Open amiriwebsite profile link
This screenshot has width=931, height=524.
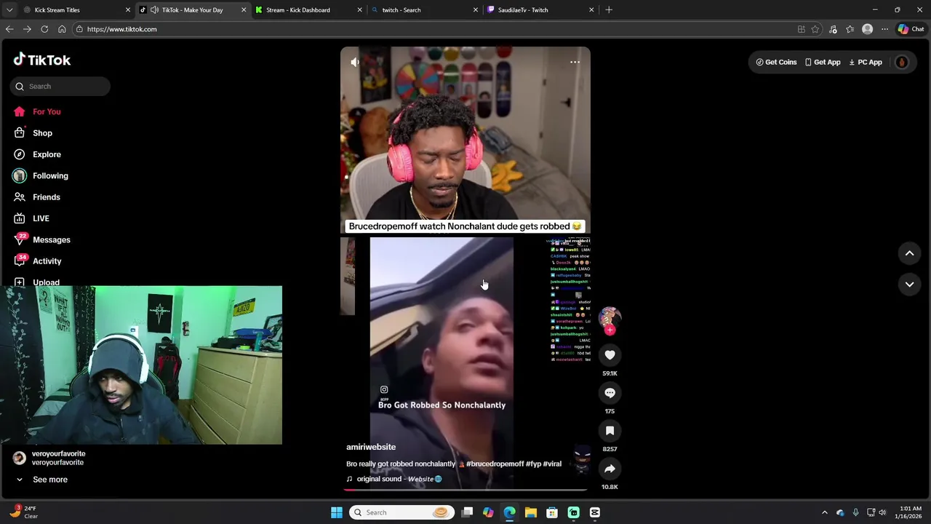point(371,447)
